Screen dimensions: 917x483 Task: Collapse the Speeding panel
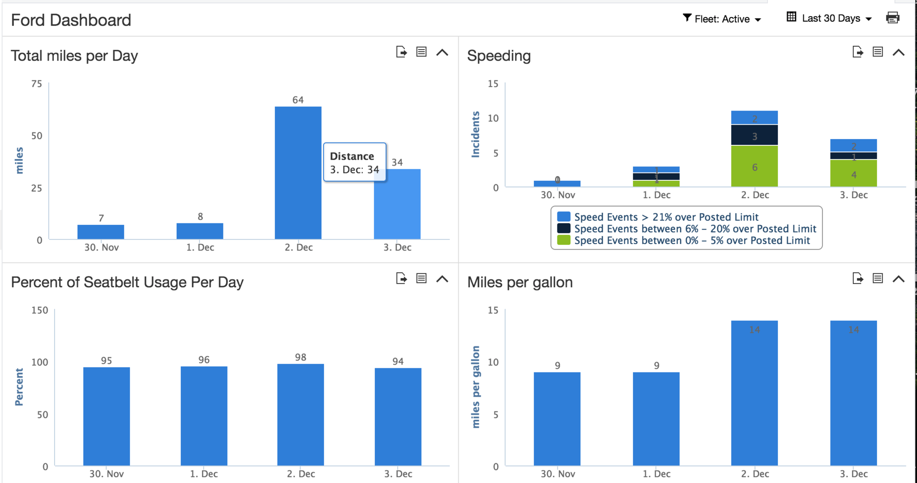tap(898, 52)
